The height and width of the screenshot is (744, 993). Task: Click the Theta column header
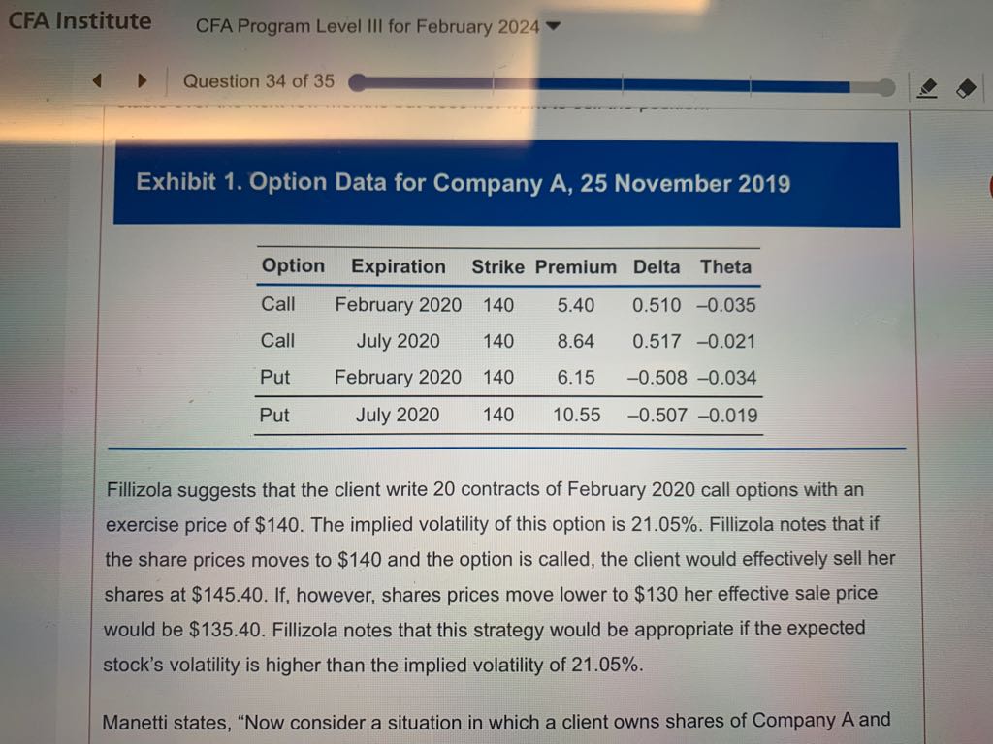[x=725, y=266]
